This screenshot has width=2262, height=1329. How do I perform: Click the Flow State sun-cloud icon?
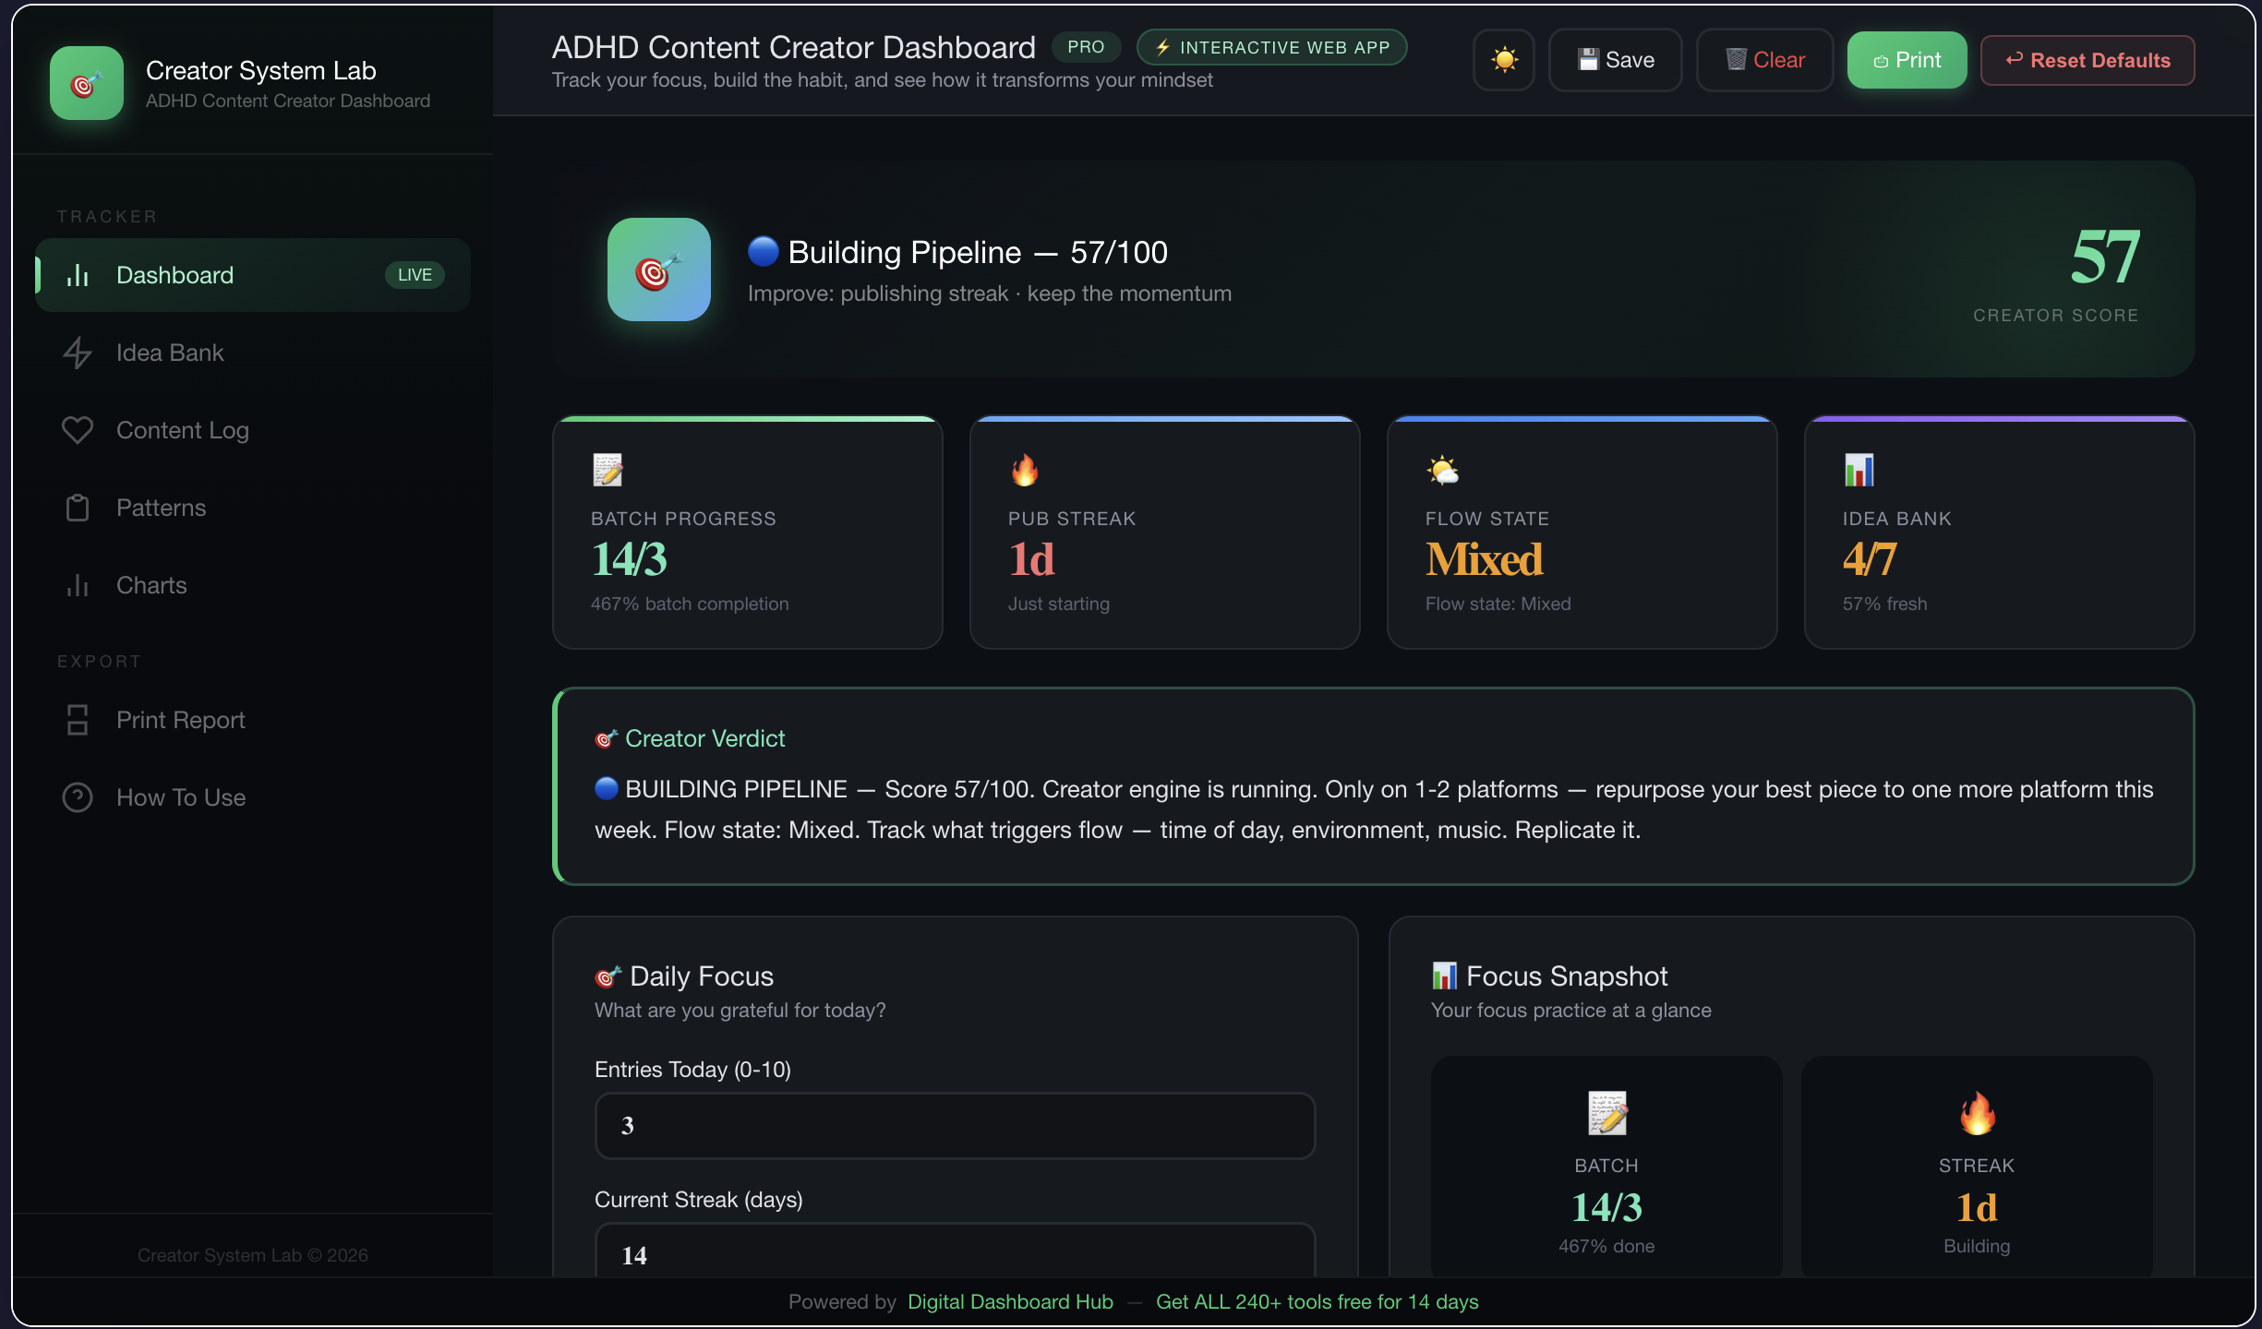pyautogui.click(x=1442, y=470)
